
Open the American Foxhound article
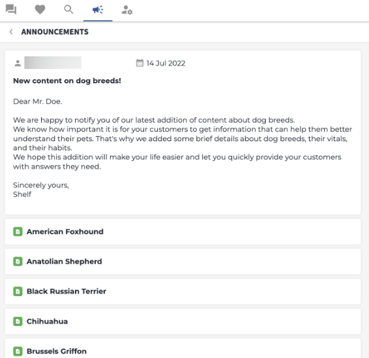183,232
